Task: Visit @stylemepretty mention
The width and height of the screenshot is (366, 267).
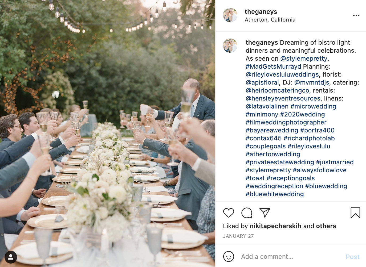Action: [304, 59]
